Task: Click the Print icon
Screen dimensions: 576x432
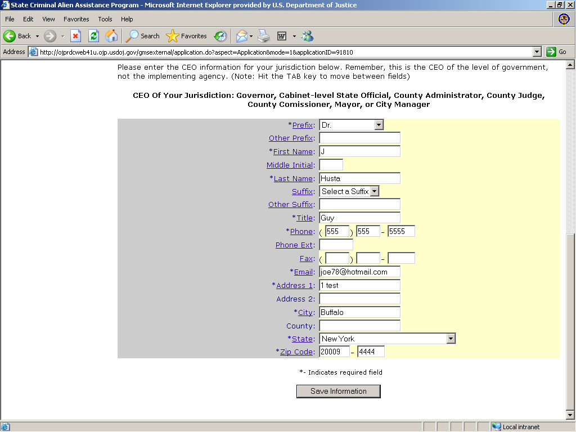Action: [264, 36]
